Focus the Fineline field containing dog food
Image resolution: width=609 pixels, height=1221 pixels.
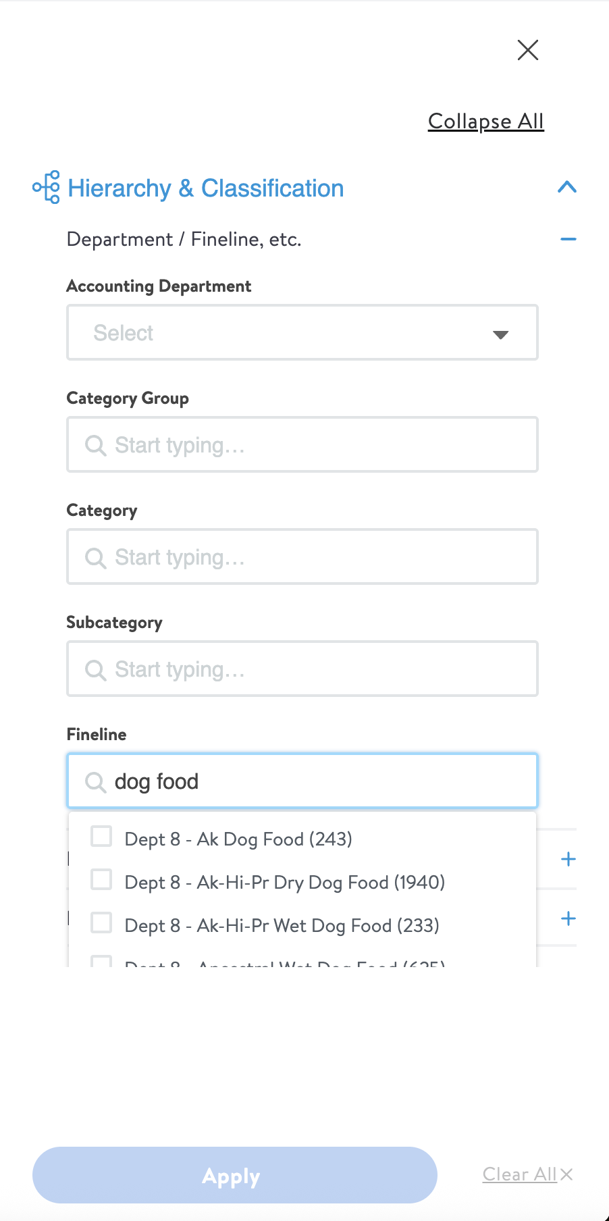[x=302, y=781]
